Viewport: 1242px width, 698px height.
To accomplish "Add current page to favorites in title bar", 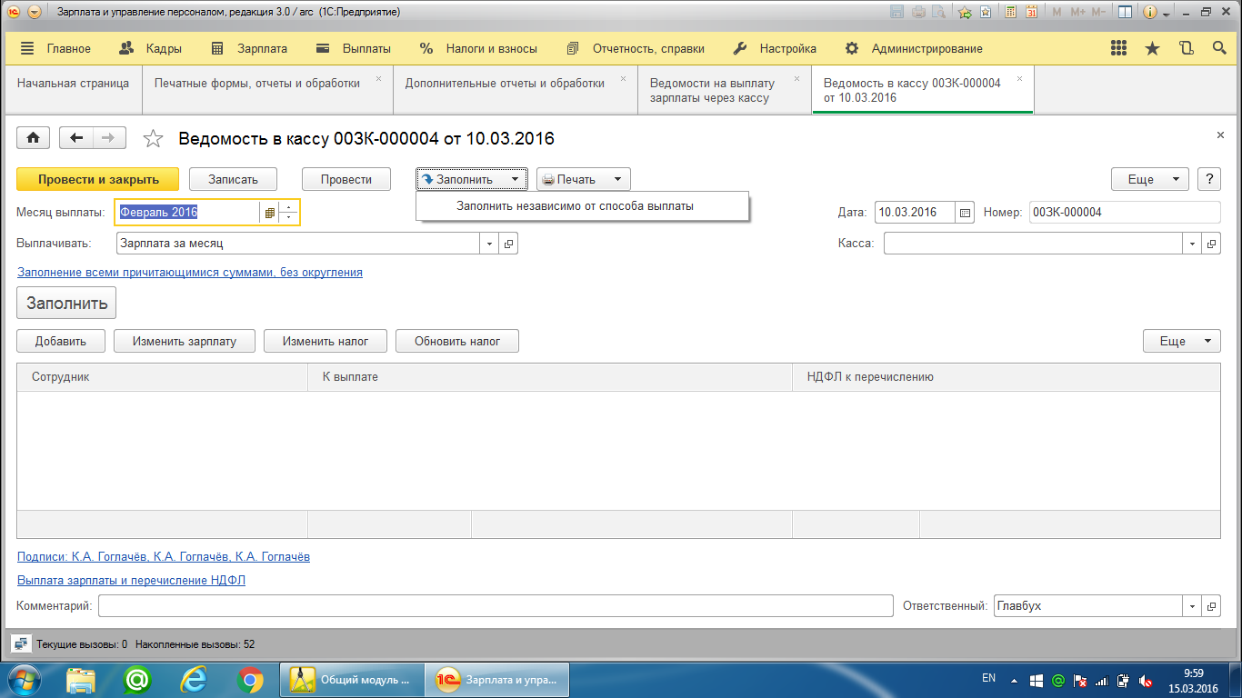I will (x=965, y=13).
